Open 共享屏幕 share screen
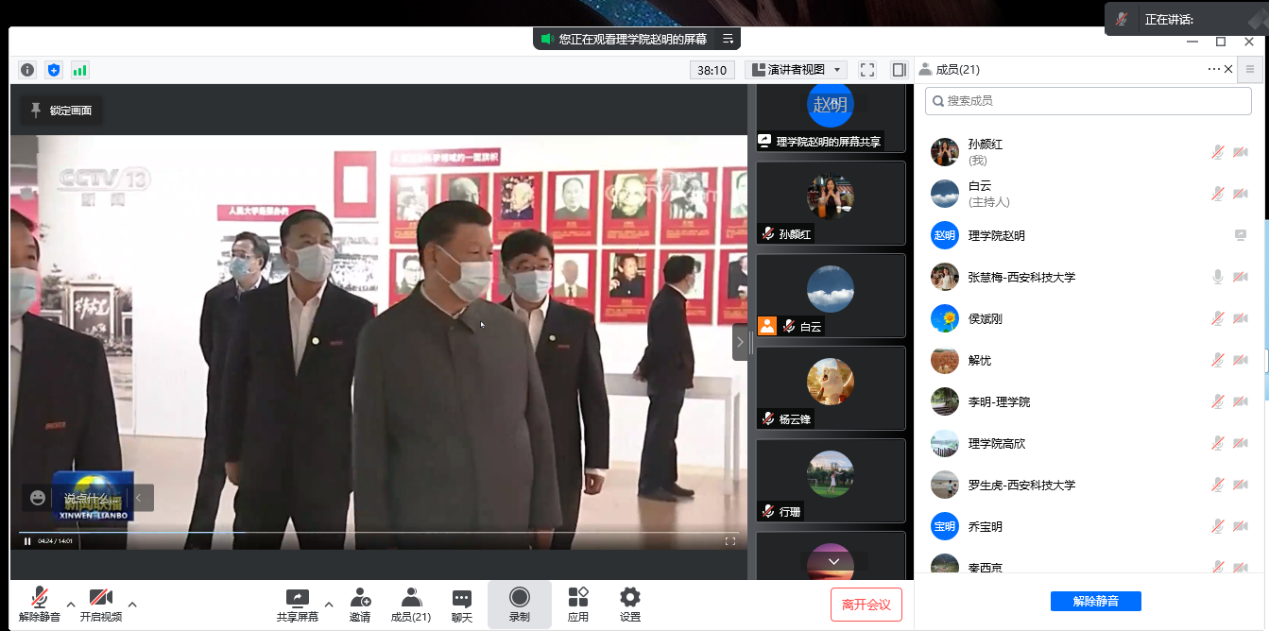 tap(298, 605)
